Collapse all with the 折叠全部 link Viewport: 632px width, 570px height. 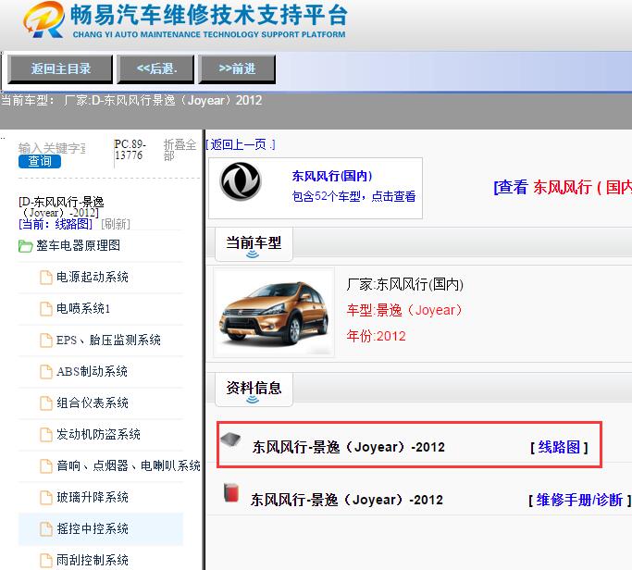(x=180, y=150)
